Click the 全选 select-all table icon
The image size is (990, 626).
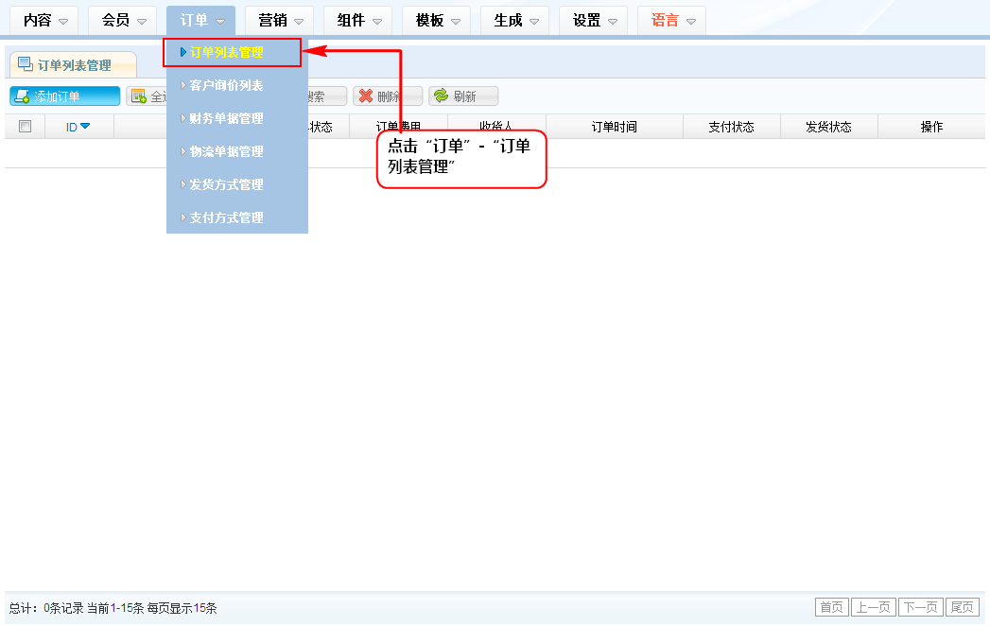pos(138,96)
